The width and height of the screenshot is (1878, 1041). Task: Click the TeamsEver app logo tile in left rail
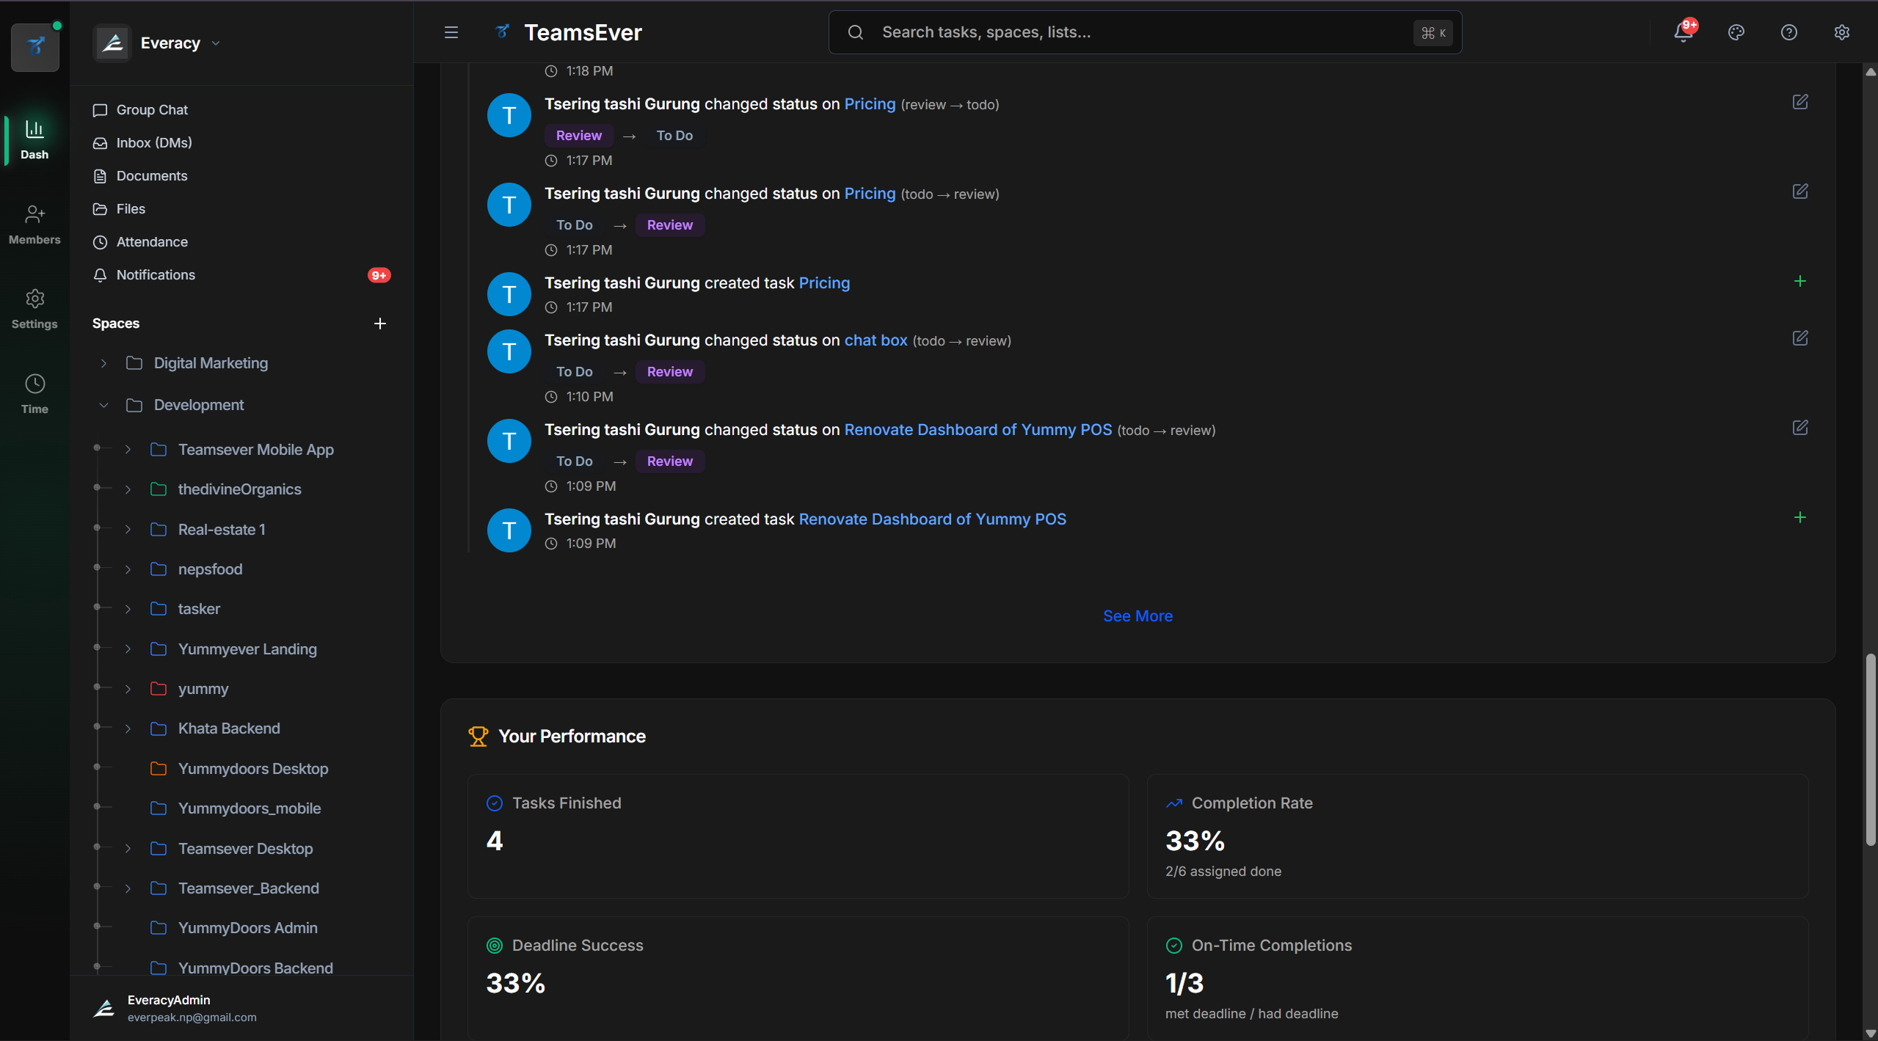tap(35, 47)
